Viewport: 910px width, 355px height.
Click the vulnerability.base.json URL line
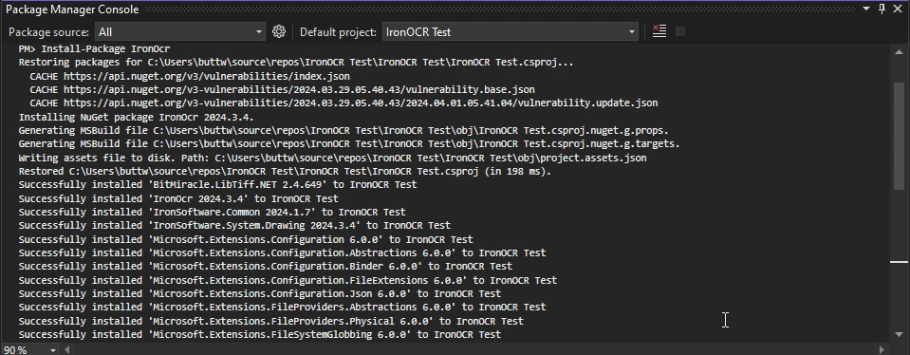[x=283, y=89]
